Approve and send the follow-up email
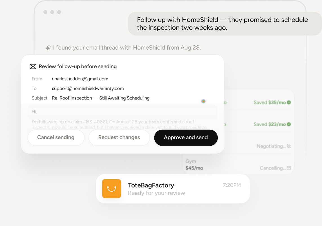This screenshot has height=226, width=322. point(186,138)
